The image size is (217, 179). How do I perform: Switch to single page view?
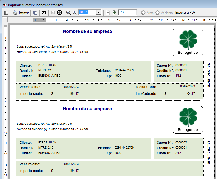(x=53, y=13)
